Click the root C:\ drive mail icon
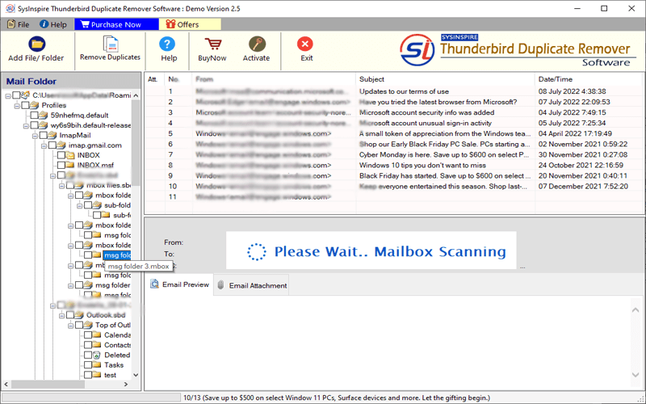This screenshot has height=404, width=646. pyautogui.click(x=25, y=95)
